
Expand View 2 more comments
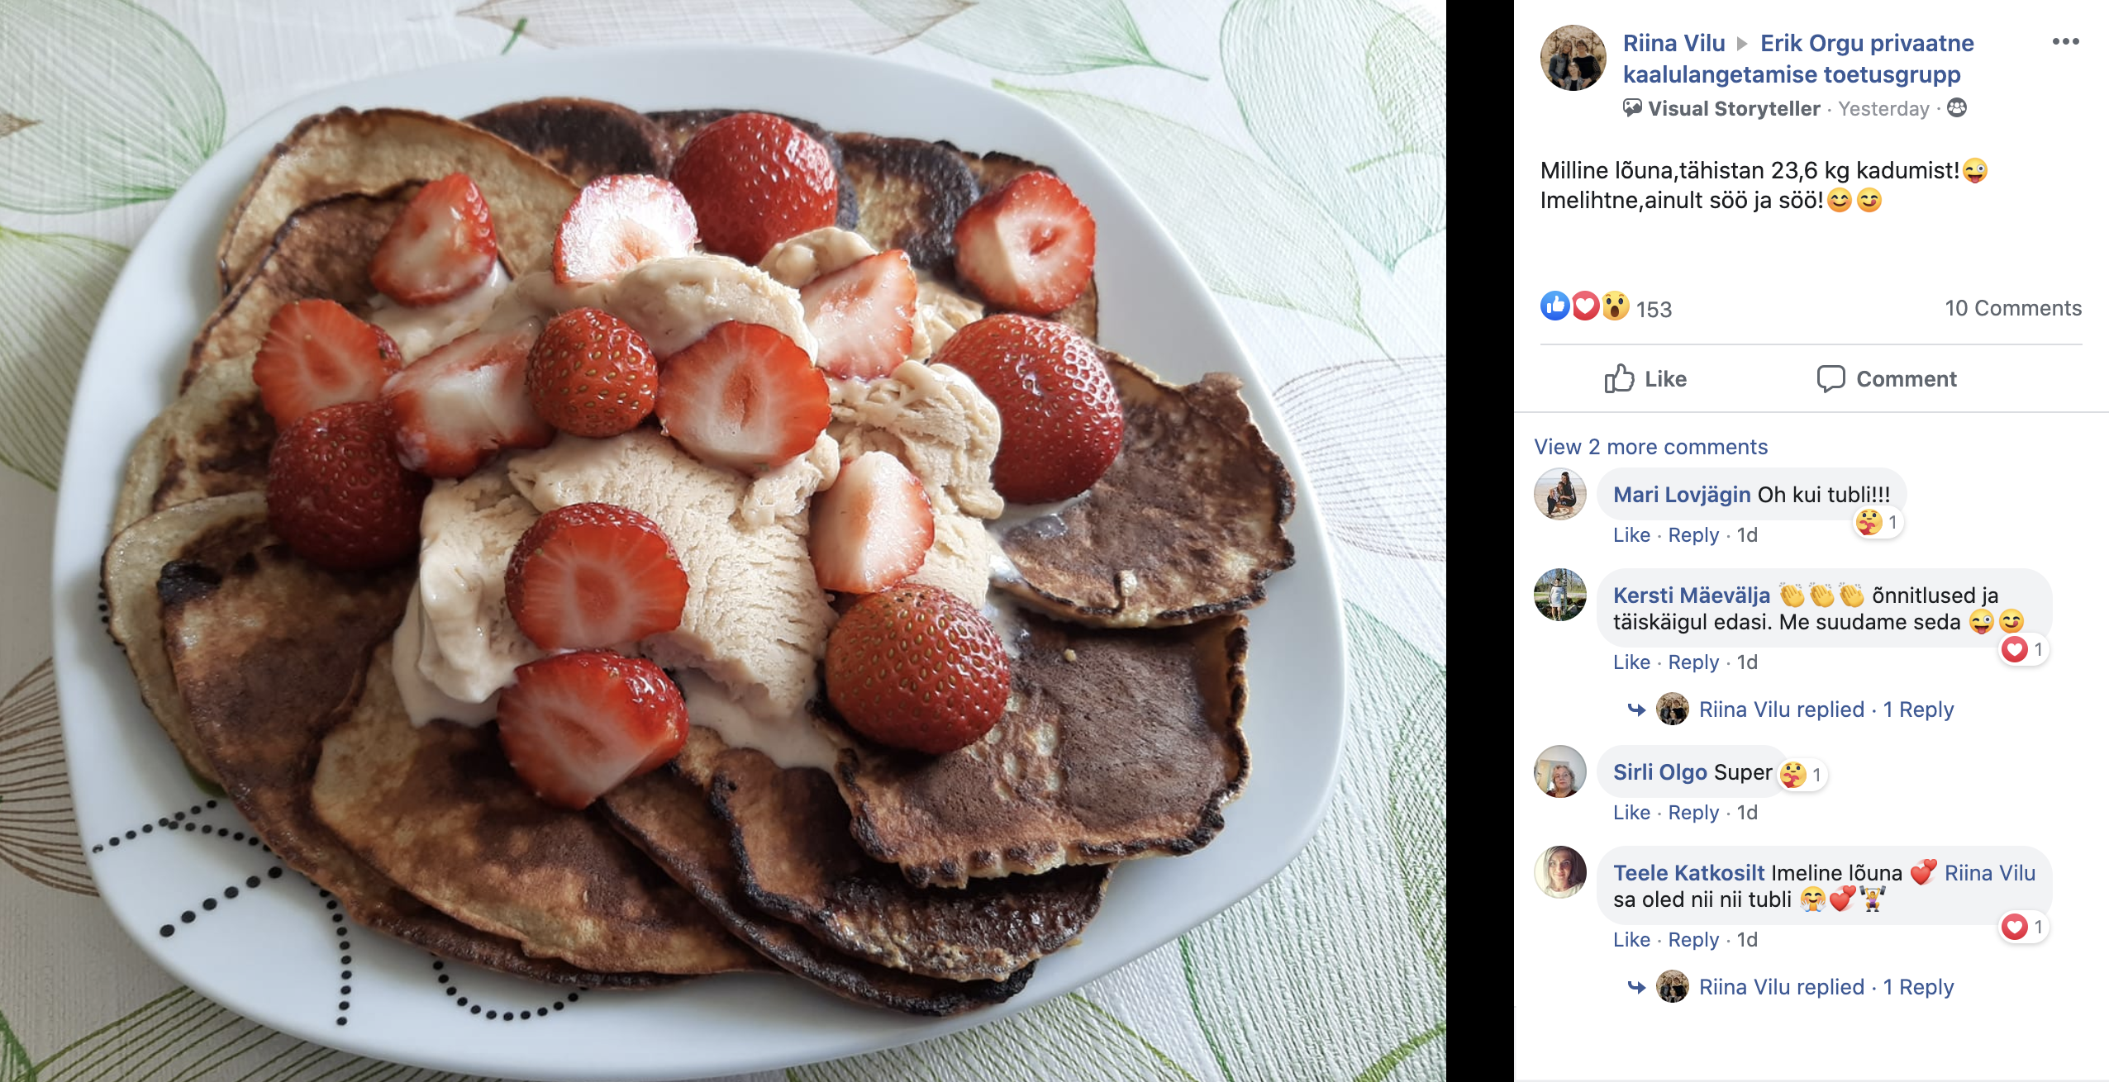1651,447
